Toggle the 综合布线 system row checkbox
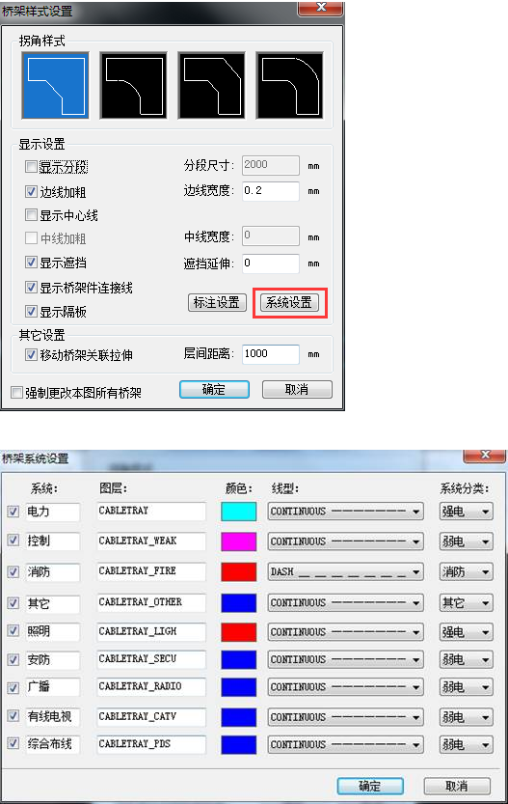508x804 pixels. 13,743
